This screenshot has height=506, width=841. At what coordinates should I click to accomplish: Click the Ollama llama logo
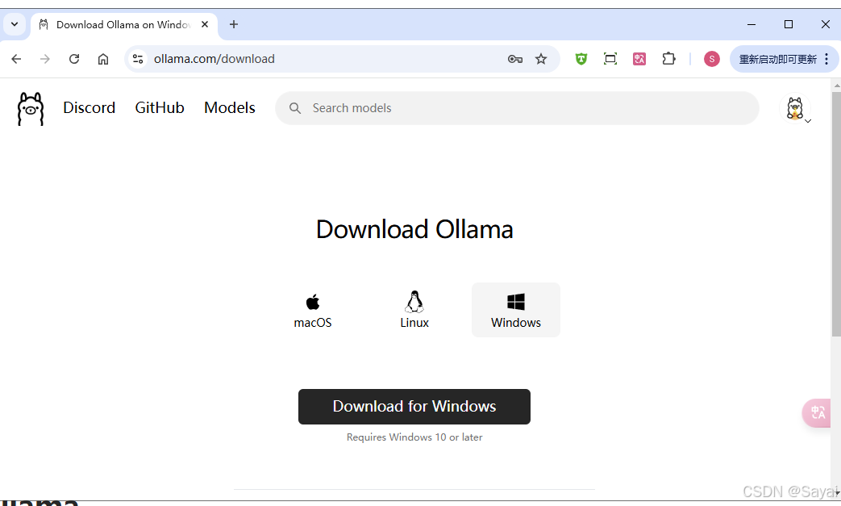point(31,108)
